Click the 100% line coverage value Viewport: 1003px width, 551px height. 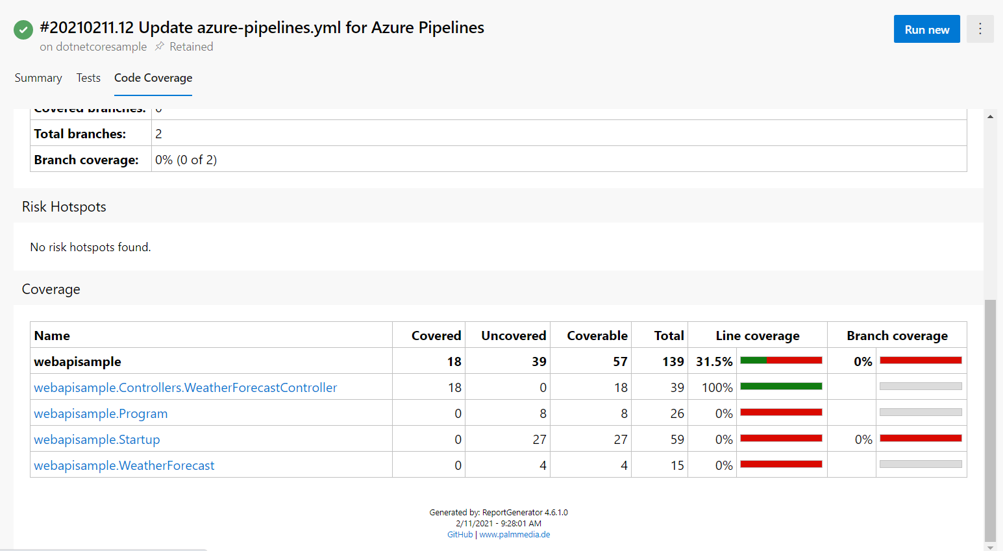click(717, 387)
